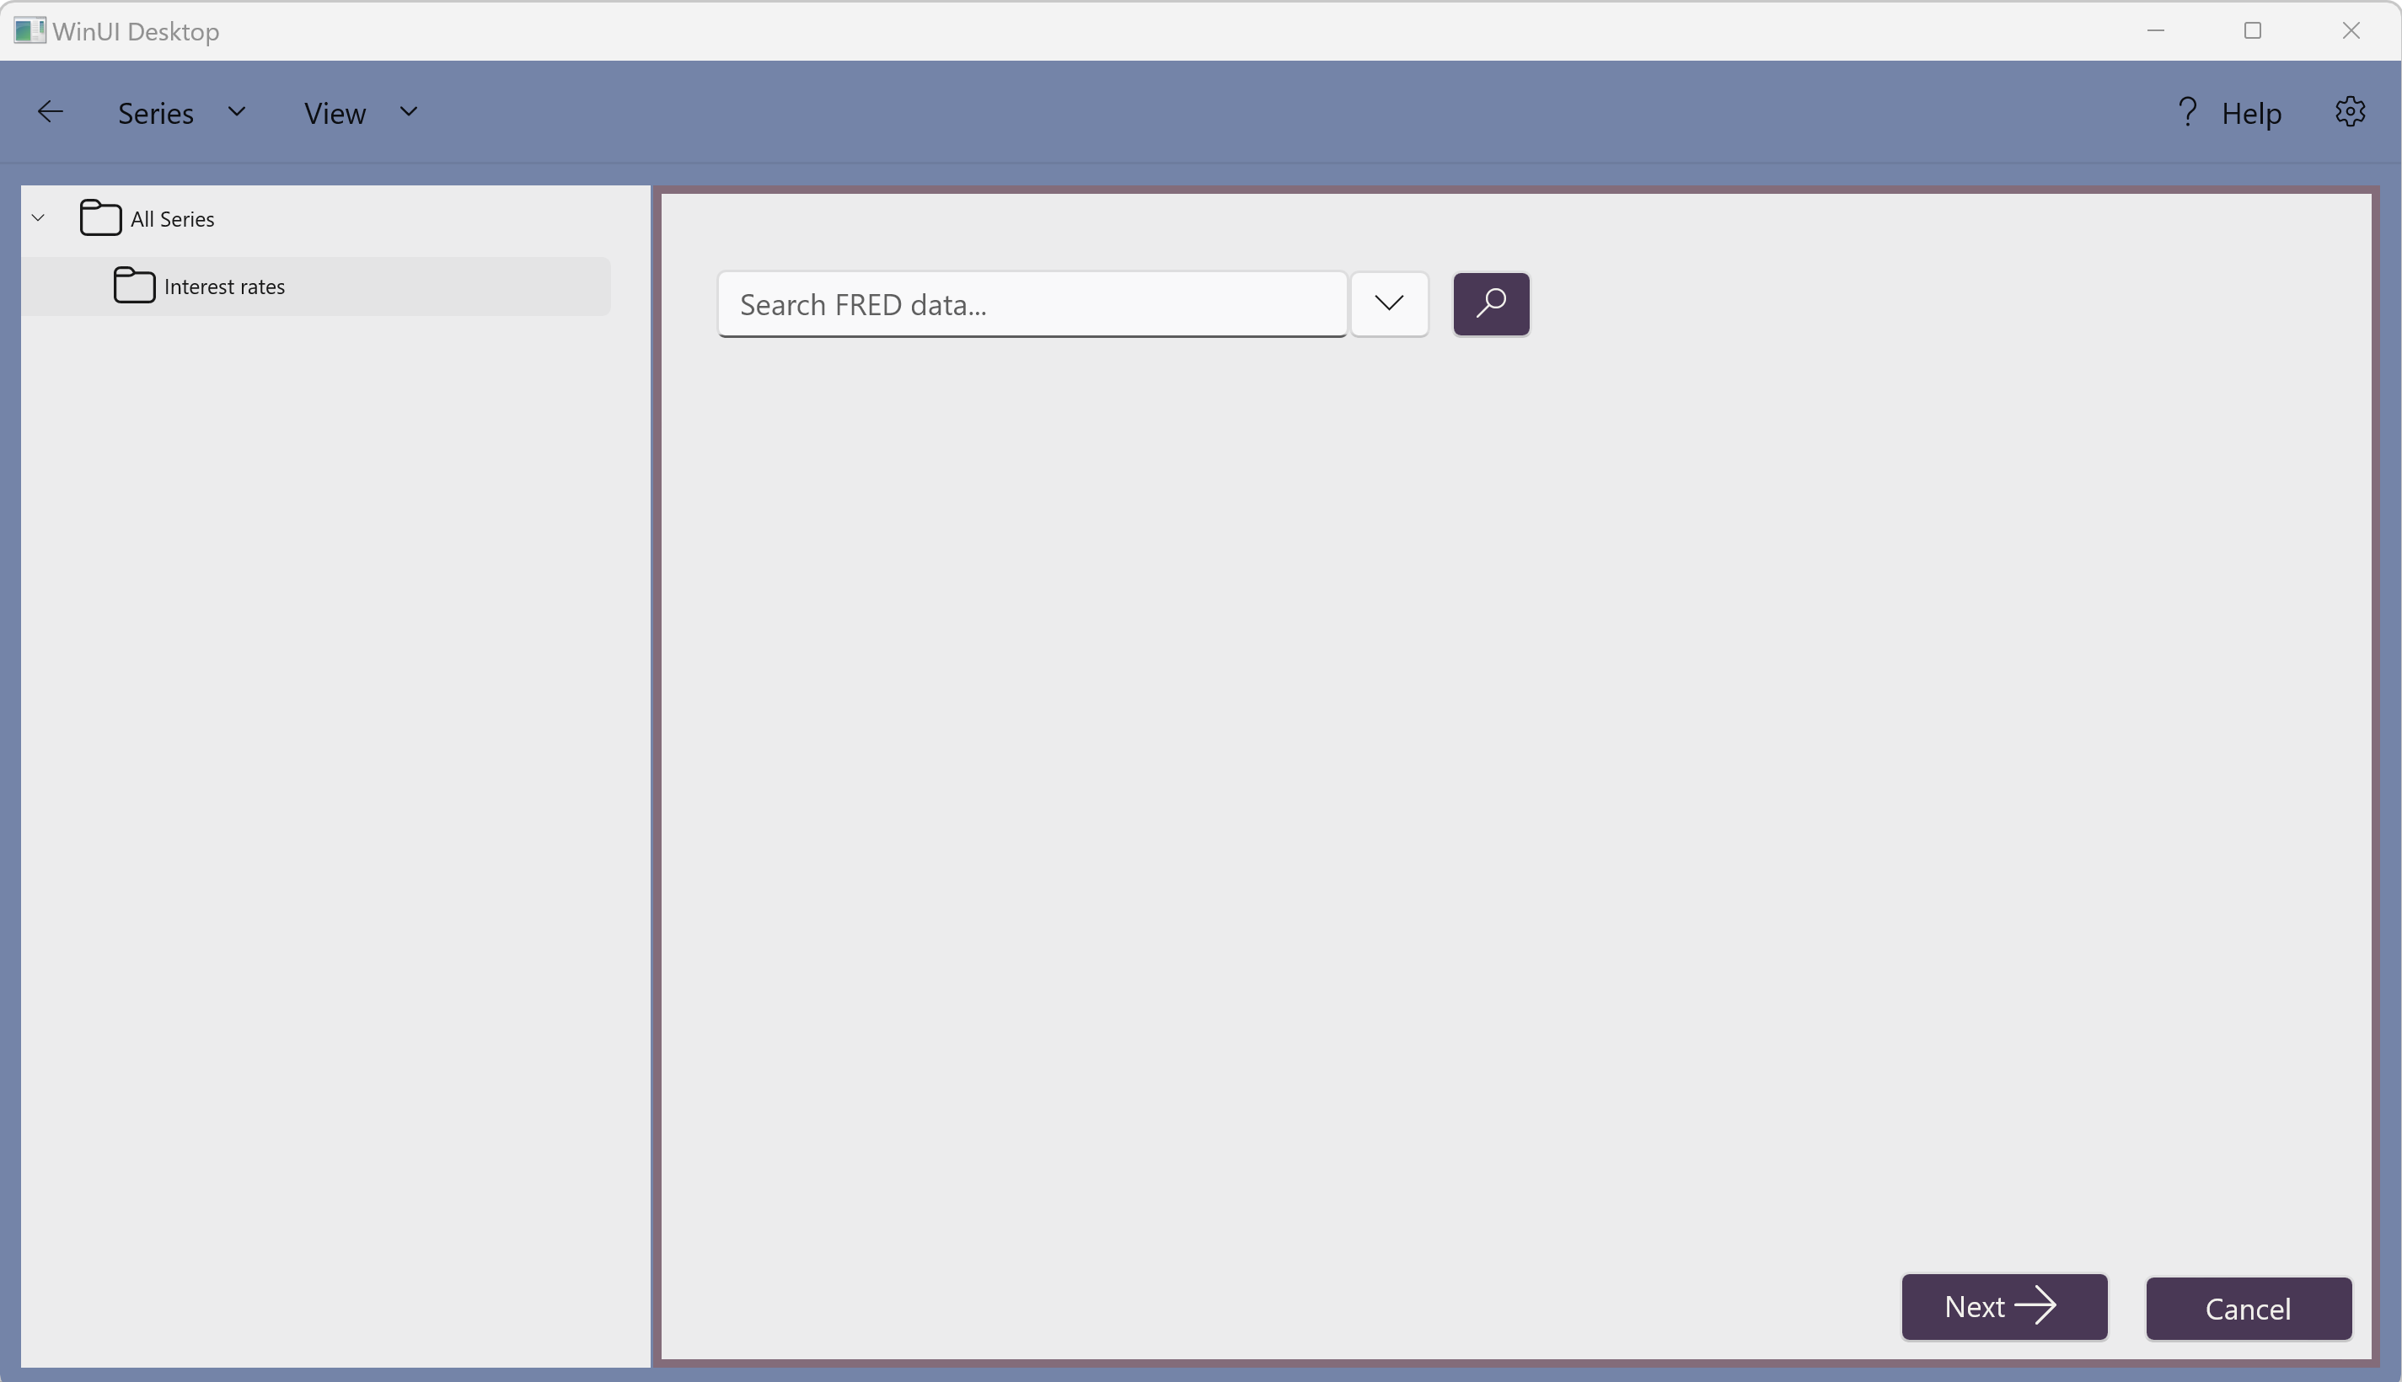The width and height of the screenshot is (2402, 1382).
Task: Open the View menu
Action: tap(334, 114)
